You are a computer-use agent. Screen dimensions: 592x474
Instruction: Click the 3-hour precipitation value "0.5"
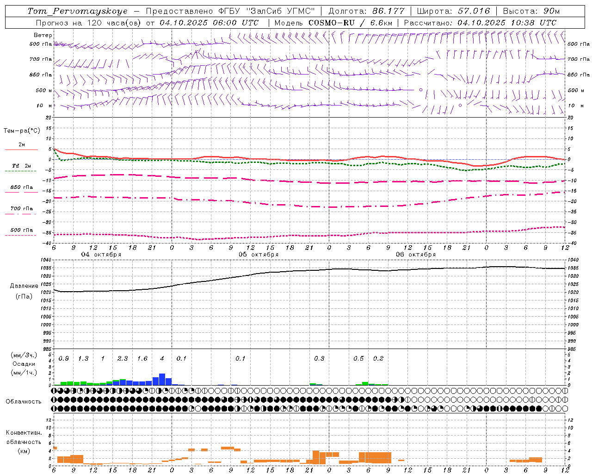tap(358, 359)
